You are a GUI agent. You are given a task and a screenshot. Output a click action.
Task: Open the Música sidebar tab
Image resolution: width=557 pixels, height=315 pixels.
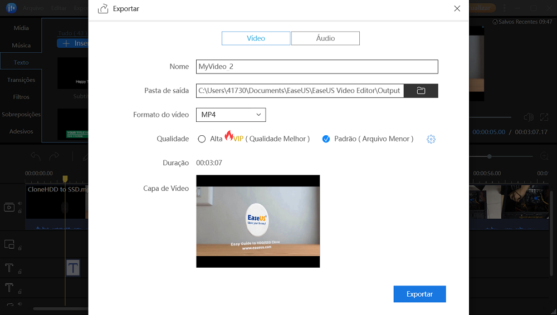[21, 46]
